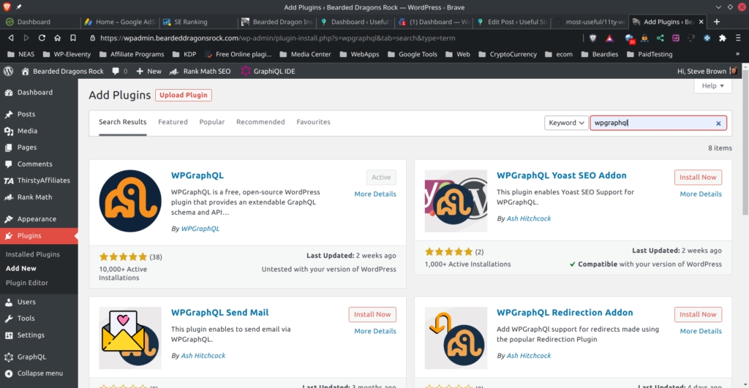Collapse the admin sidebar menu
The image size is (749, 388).
coord(39,373)
